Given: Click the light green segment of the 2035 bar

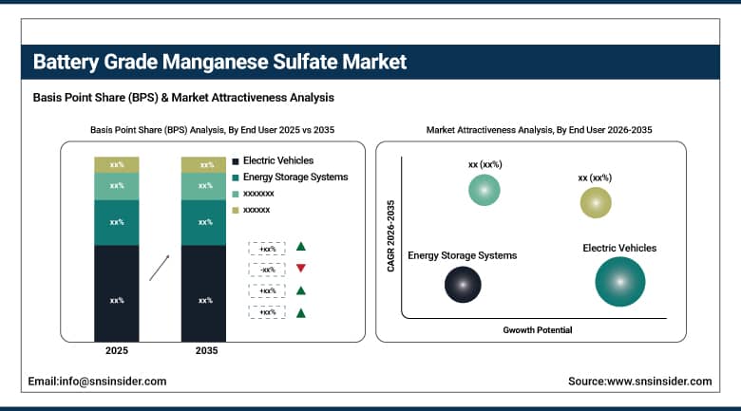Looking at the screenshot, I should pyautogui.click(x=203, y=186).
